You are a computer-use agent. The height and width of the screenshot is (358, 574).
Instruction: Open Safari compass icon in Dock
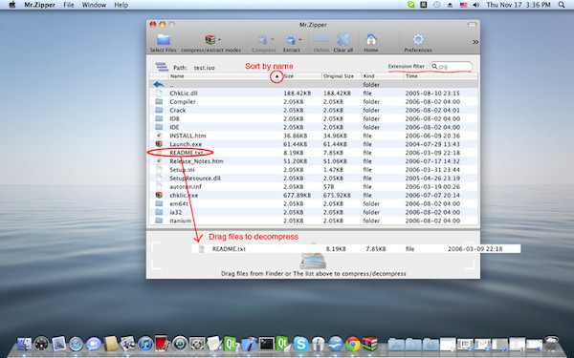point(77,344)
